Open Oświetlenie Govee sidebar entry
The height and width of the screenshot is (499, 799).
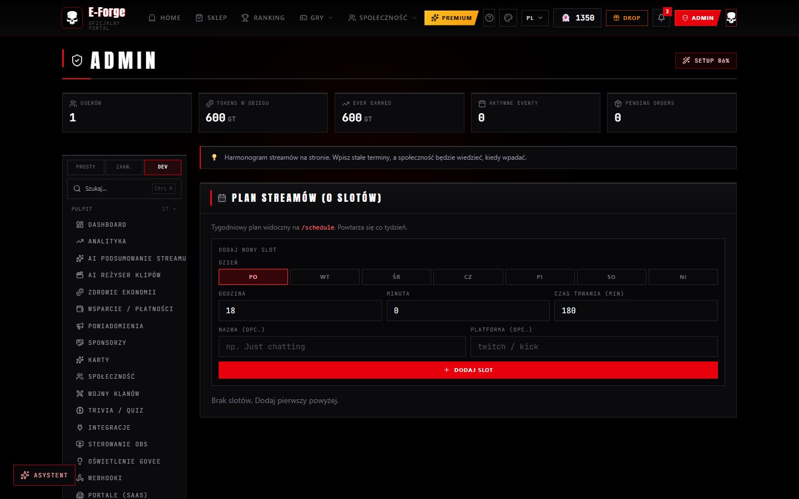tap(124, 461)
